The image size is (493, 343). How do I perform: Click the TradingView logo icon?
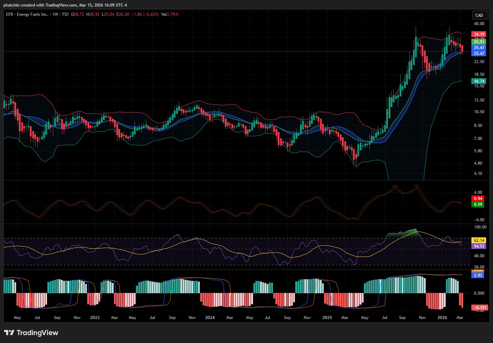[x=9, y=333]
